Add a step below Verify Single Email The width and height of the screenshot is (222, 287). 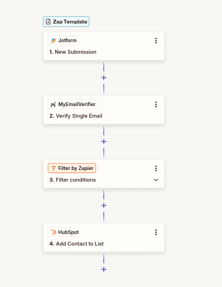coord(103,142)
